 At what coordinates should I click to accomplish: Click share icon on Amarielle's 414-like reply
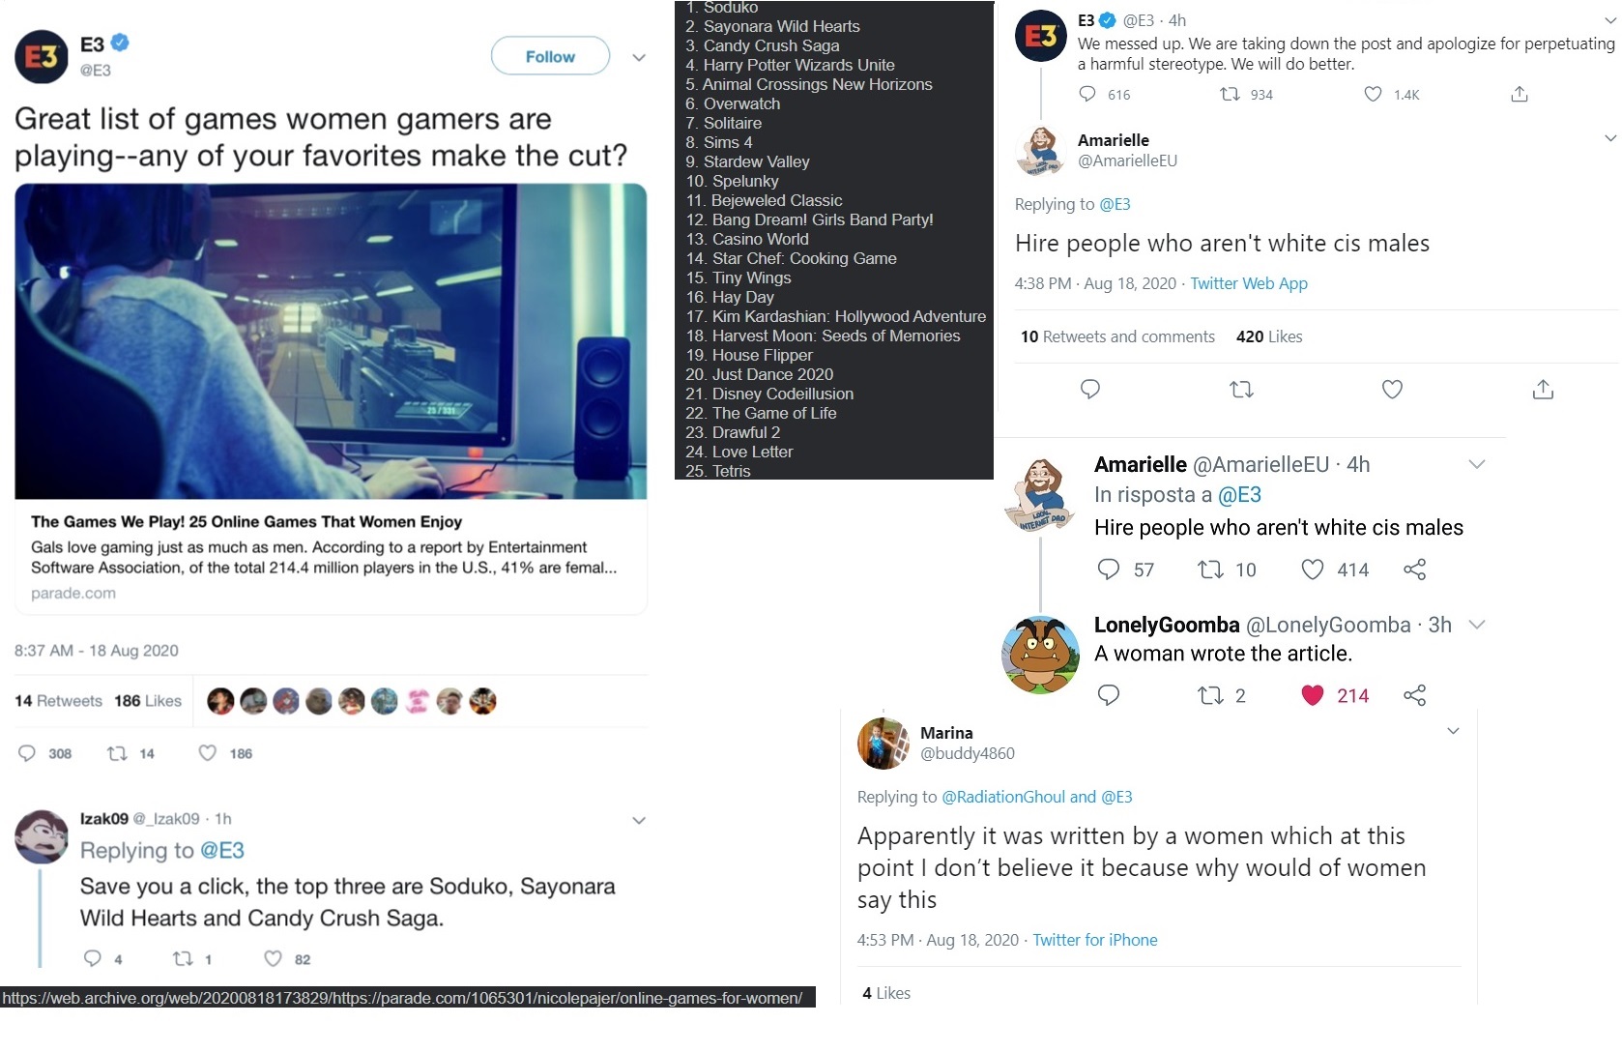(x=1414, y=570)
